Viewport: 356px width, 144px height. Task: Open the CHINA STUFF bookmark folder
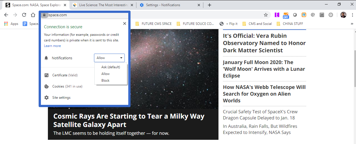pyautogui.click(x=290, y=24)
